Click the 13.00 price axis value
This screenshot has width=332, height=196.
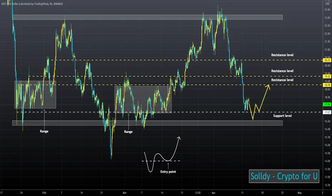(x=327, y=177)
